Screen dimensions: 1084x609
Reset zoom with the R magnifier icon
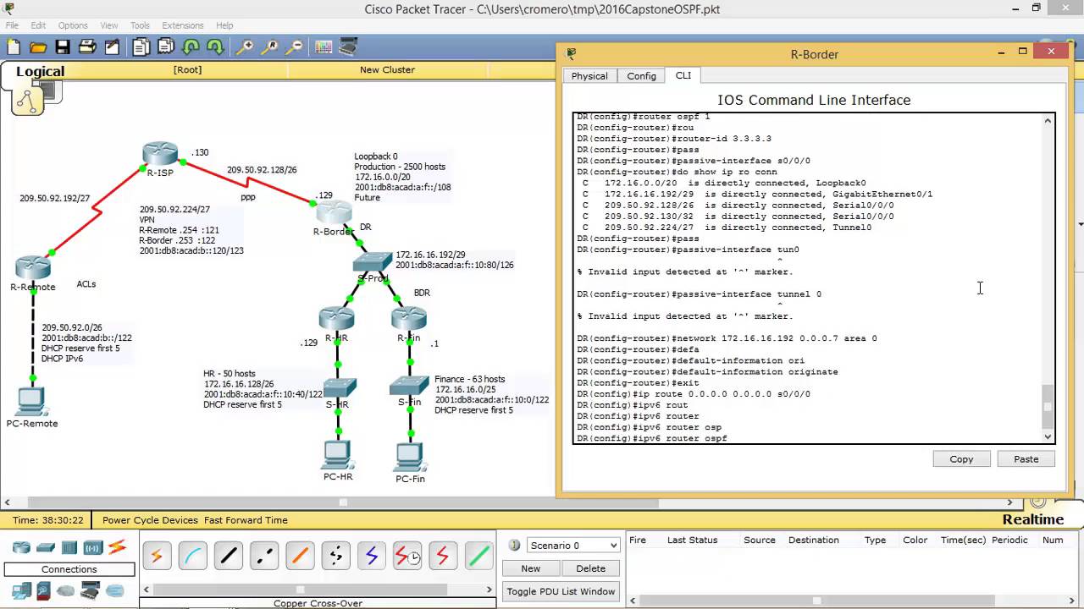(x=269, y=47)
